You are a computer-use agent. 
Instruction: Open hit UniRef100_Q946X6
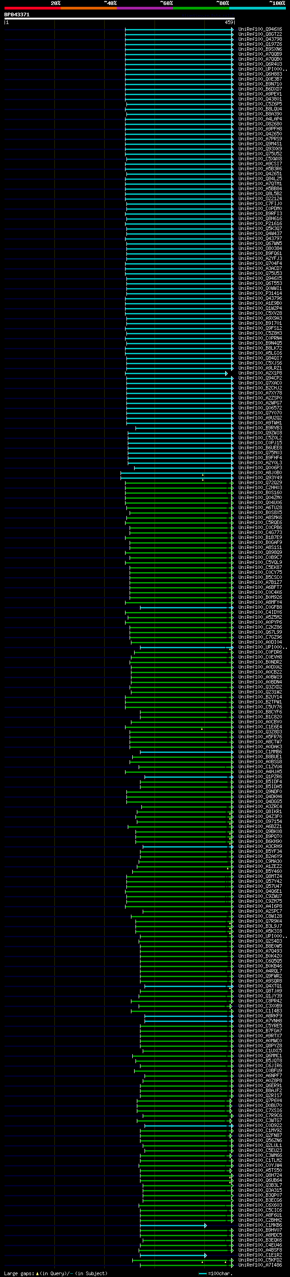click(260, 29)
